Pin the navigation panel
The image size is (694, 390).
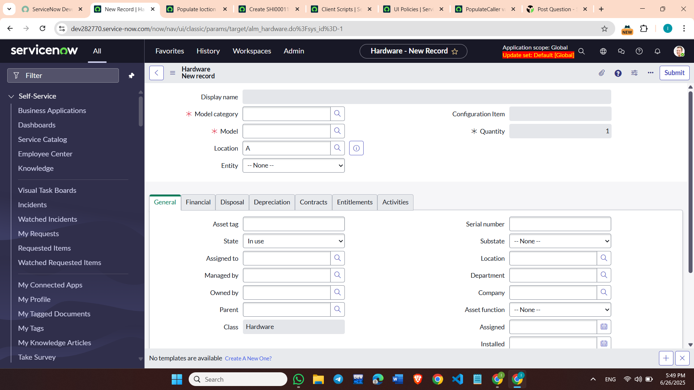coord(132,75)
